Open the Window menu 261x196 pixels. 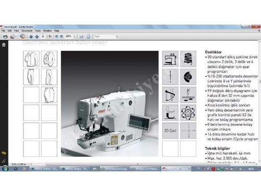pos(48,31)
